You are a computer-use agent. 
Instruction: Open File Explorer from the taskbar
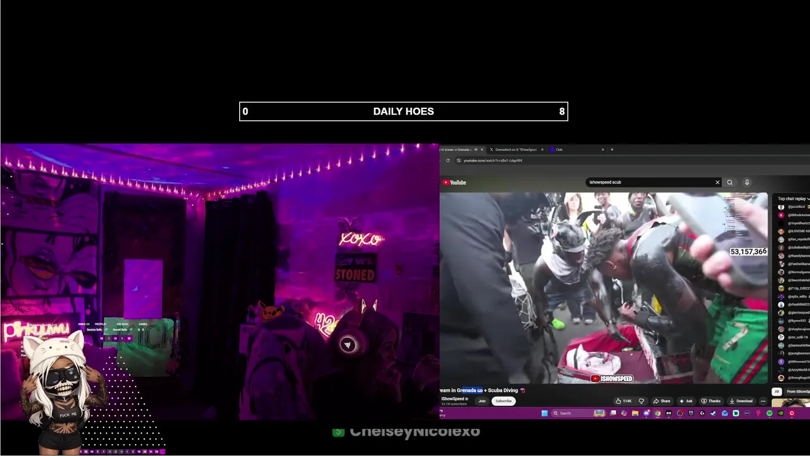(x=635, y=414)
